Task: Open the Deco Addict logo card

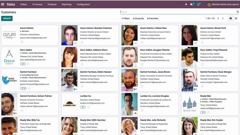Action: coord(9,57)
